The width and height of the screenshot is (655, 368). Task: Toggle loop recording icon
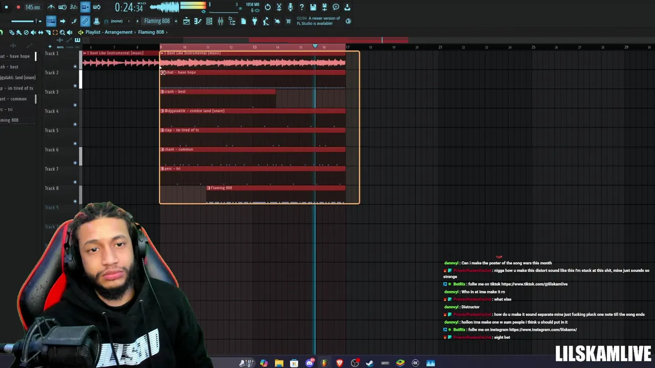[97, 7]
